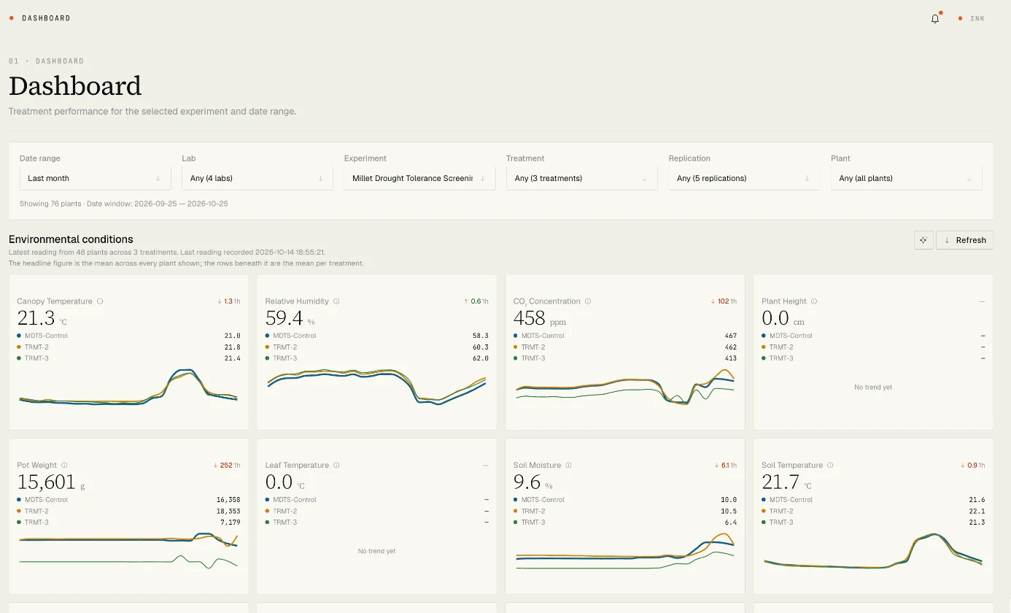Open the Experiment dropdown for Millet Drought Tolerance
Screen dimensions: 1011x613
coord(419,178)
